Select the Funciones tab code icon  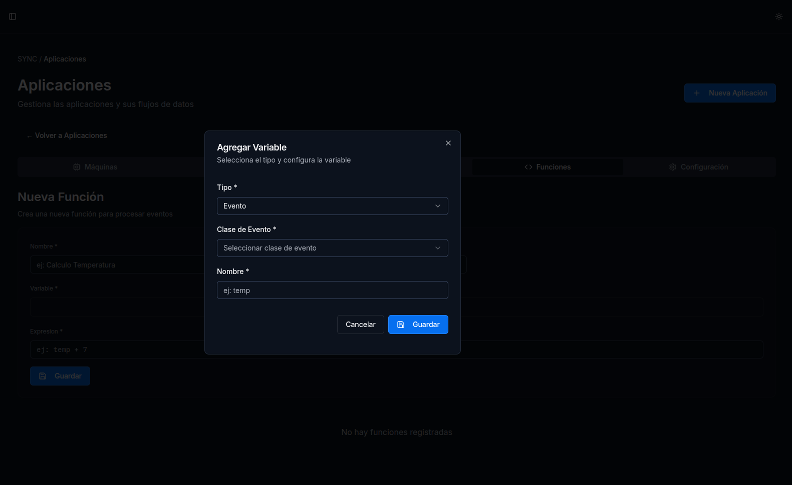tap(529, 167)
